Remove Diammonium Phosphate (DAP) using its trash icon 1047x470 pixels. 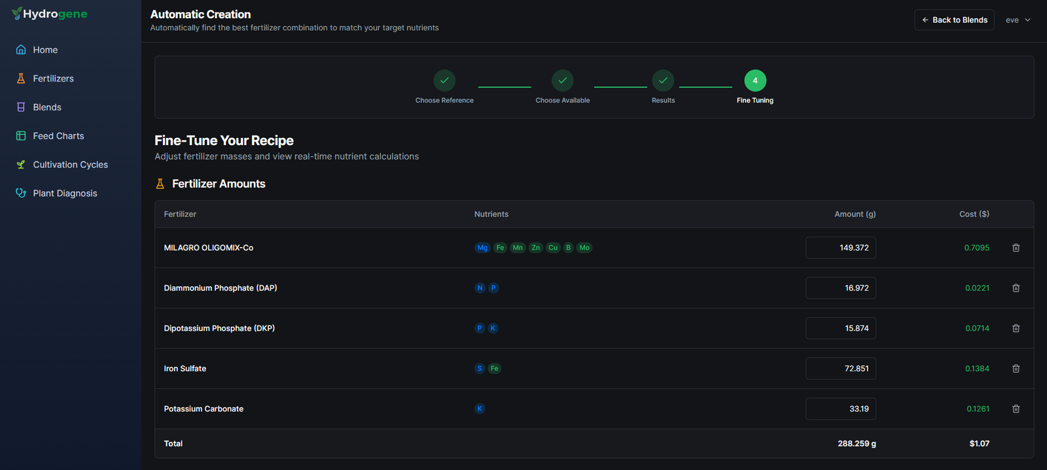point(1016,288)
